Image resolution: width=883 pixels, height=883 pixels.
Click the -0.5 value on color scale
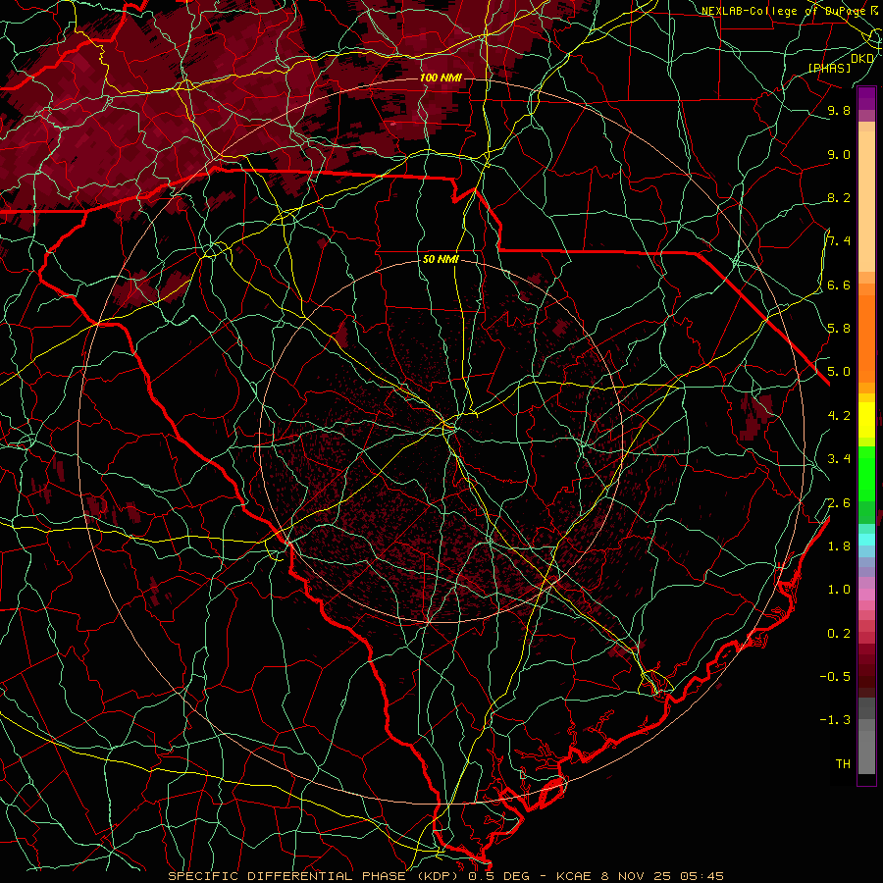click(835, 677)
